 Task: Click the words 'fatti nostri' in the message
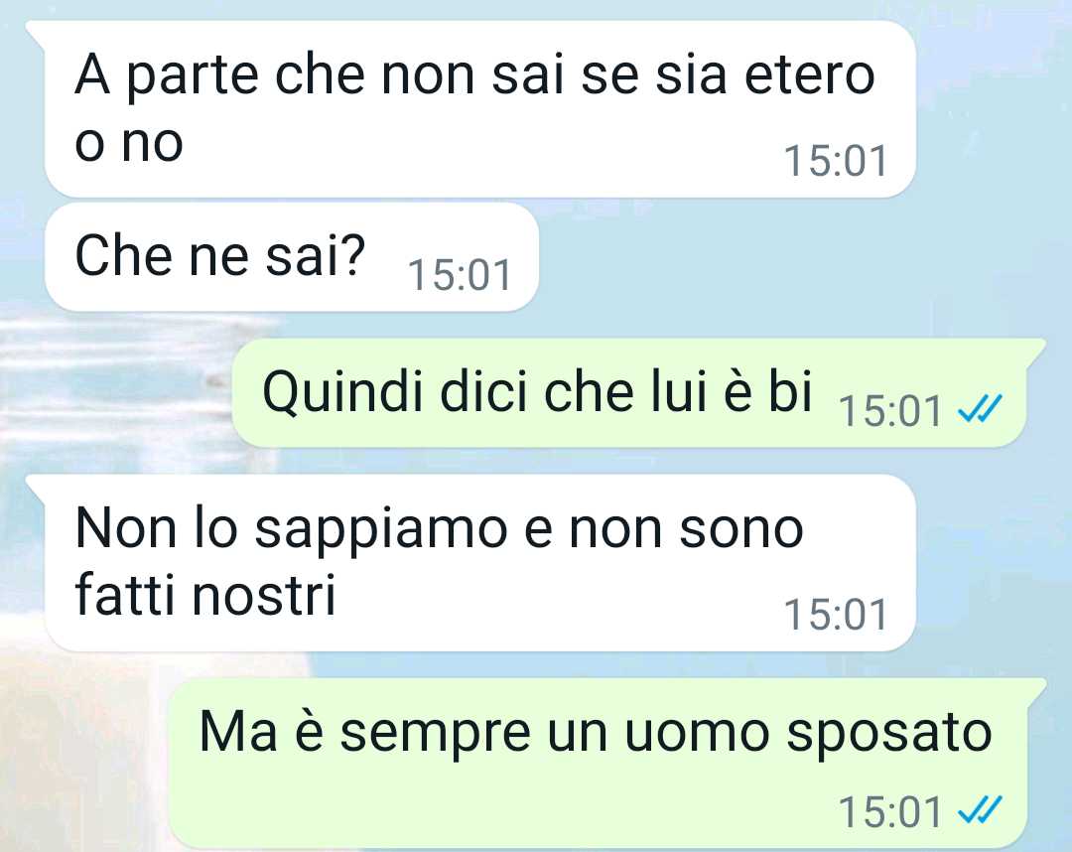(205, 594)
